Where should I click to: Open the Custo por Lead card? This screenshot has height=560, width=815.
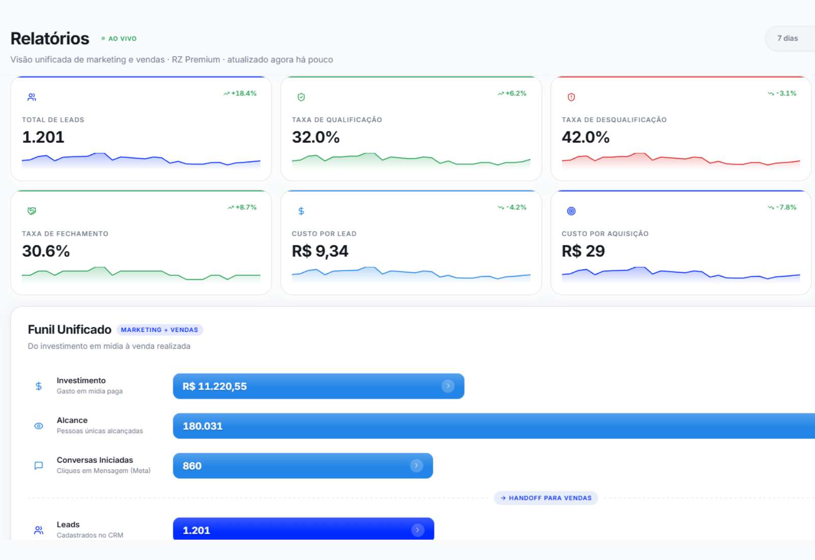[x=411, y=242]
